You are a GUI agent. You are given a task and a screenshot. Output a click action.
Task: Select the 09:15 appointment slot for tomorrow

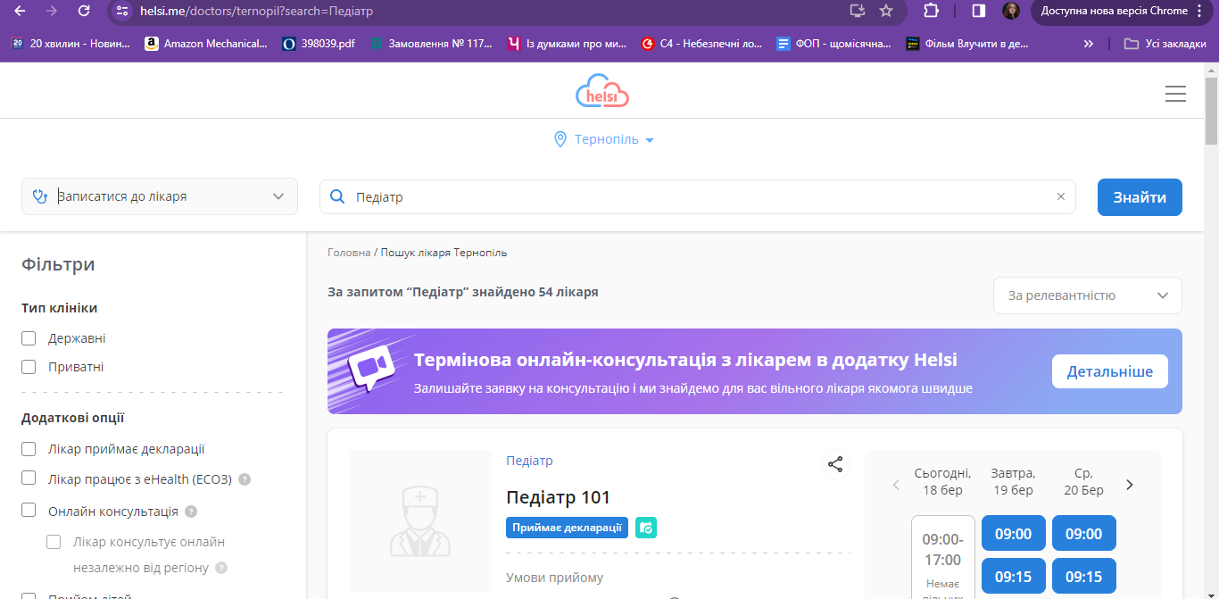coord(1013,576)
